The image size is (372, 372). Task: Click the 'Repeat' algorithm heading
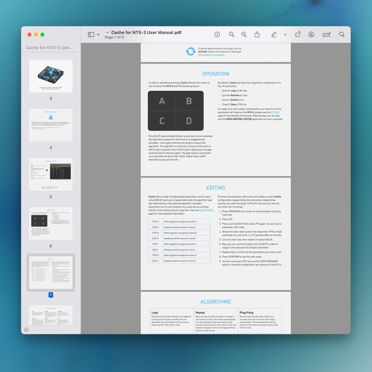point(200,313)
